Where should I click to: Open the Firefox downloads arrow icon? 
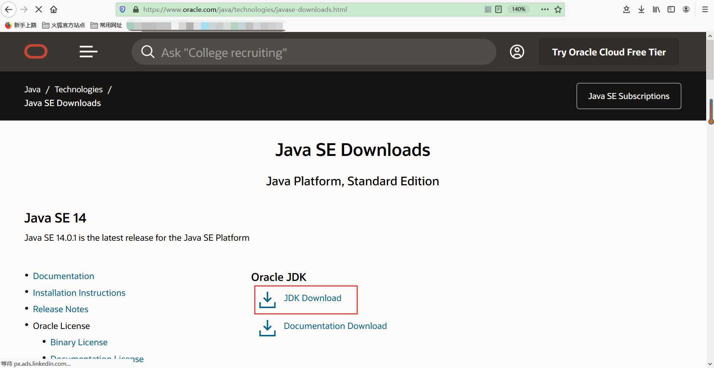click(641, 9)
